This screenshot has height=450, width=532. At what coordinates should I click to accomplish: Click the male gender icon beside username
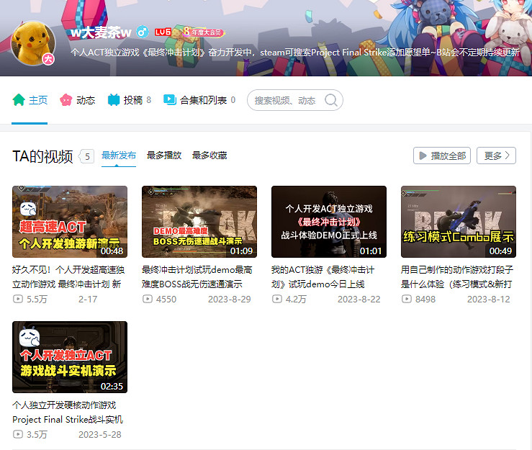[143, 32]
